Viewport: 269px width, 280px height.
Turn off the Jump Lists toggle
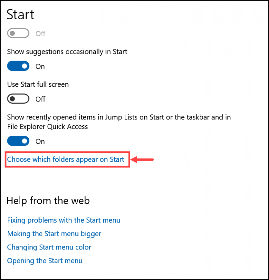click(x=18, y=141)
